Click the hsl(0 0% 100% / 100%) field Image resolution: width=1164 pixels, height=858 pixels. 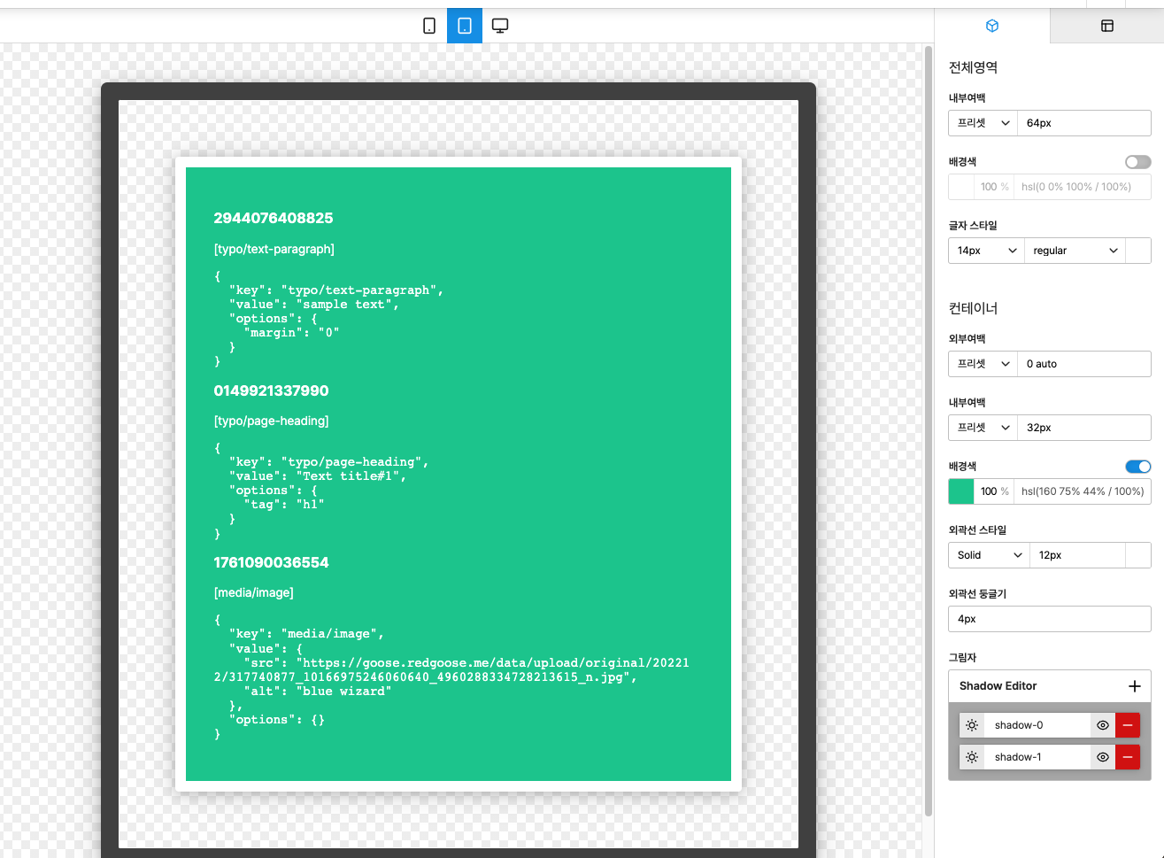point(1083,187)
